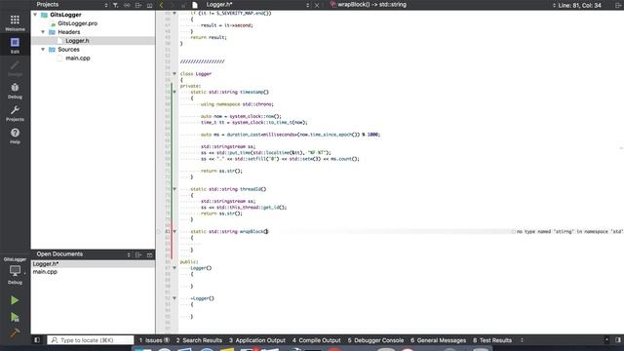Open the General Messages pane
The height and width of the screenshot is (351, 624).
click(438, 340)
